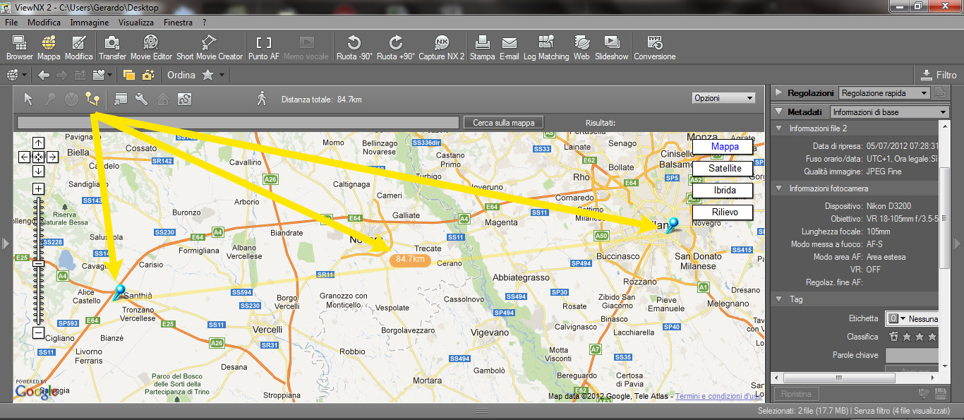Image resolution: width=964 pixels, height=420 pixels.
Task: Launch Nikon Transfer
Action: pos(112,47)
